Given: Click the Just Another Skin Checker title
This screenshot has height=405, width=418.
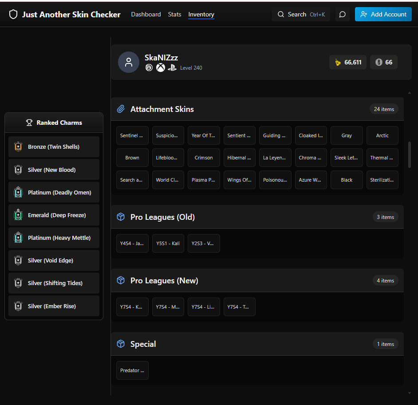Looking at the screenshot, I should (71, 14).
